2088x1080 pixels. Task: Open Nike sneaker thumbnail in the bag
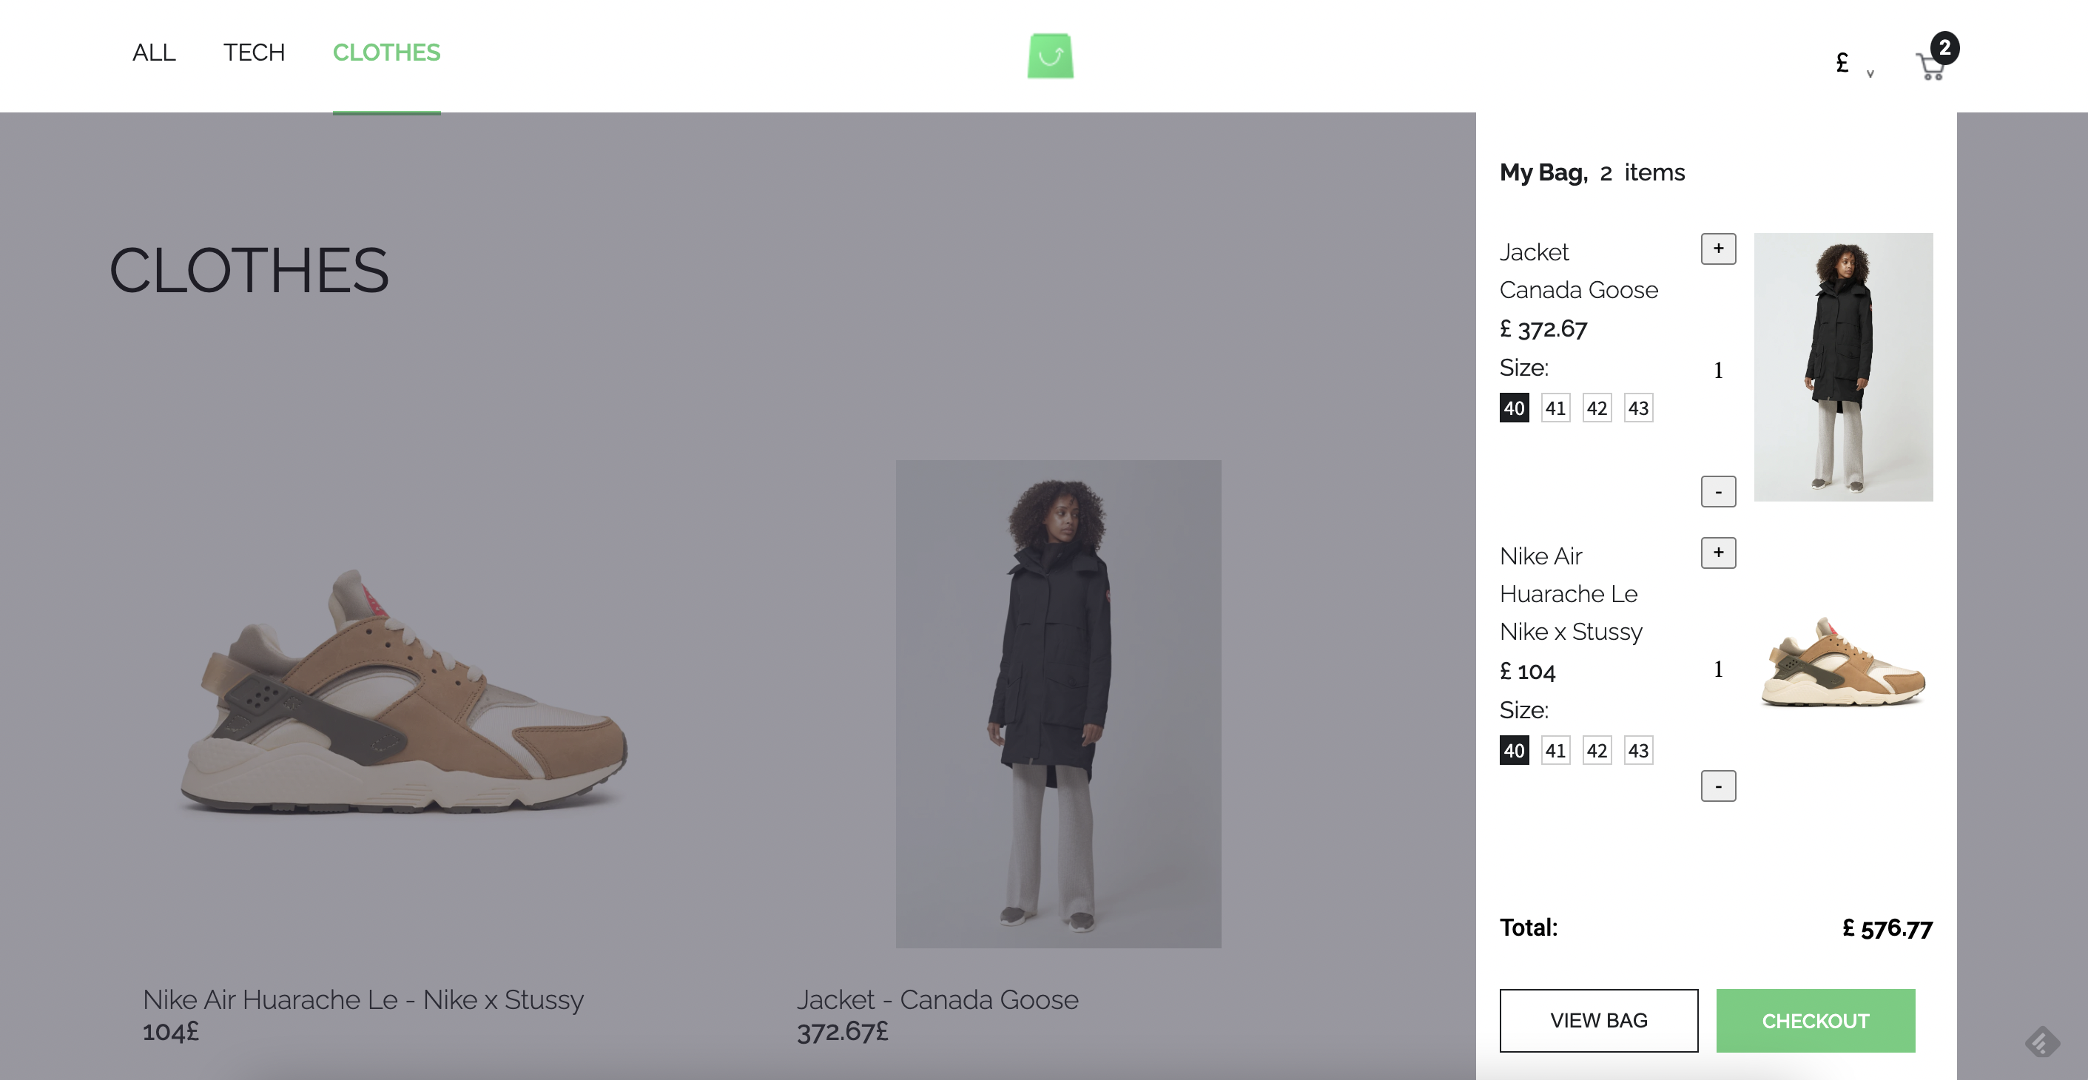(x=1843, y=662)
